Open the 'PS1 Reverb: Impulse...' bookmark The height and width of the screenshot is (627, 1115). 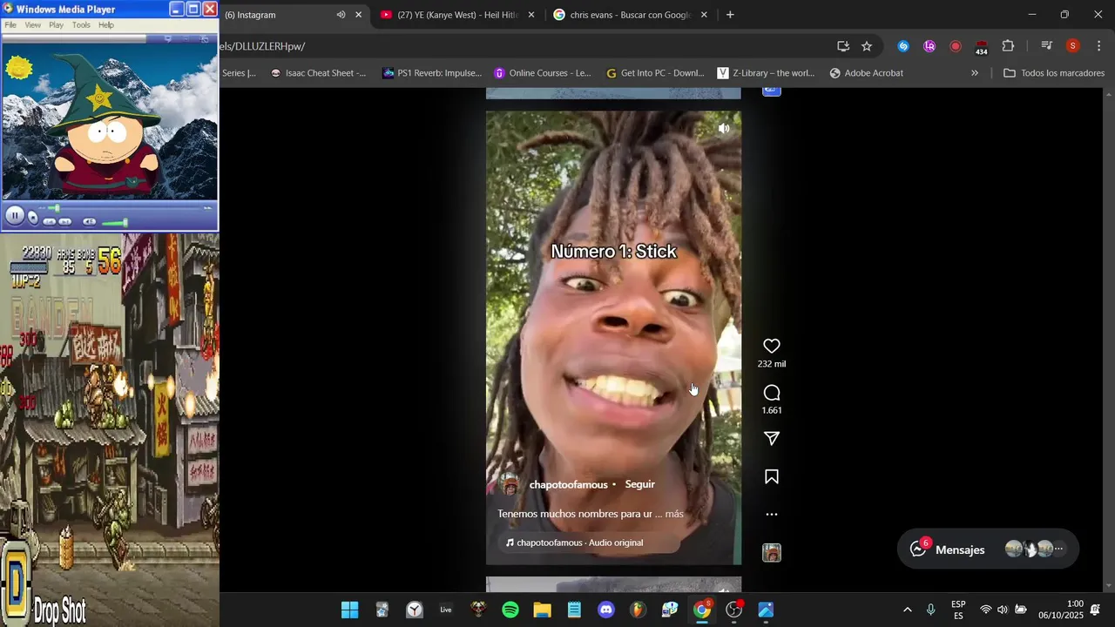[x=431, y=73]
